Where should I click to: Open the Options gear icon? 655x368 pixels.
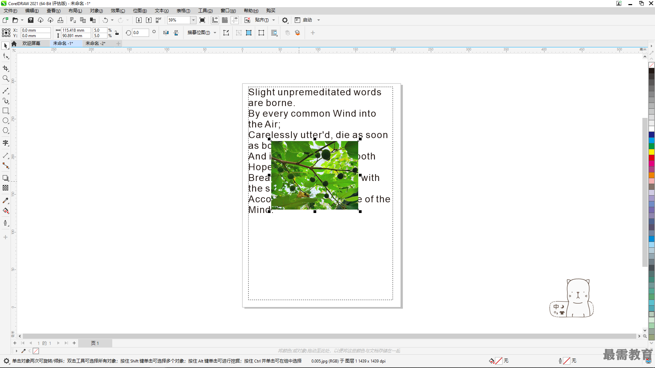point(285,20)
